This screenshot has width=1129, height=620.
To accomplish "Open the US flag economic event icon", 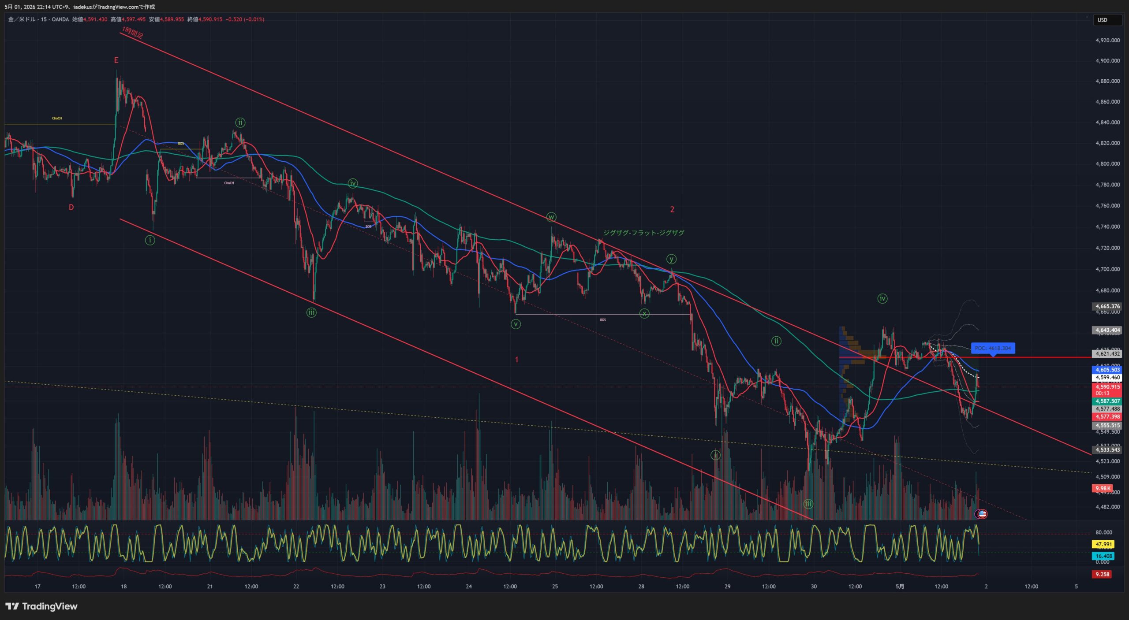I will pyautogui.click(x=982, y=514).
